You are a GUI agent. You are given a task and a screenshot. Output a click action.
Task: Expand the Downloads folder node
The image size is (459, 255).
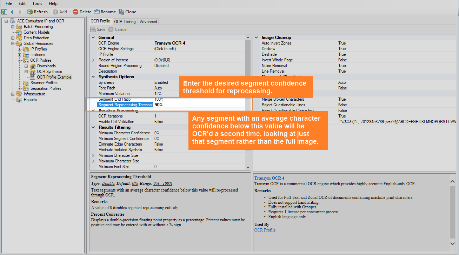click(x=26, y=66)
